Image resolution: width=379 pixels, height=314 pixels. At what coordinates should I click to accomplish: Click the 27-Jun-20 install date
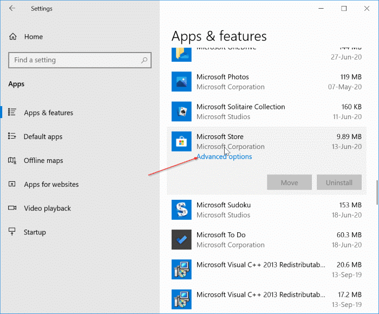pos(346,57)
